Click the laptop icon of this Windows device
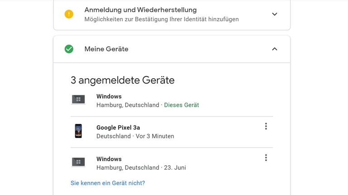 (x=78, y=100)
